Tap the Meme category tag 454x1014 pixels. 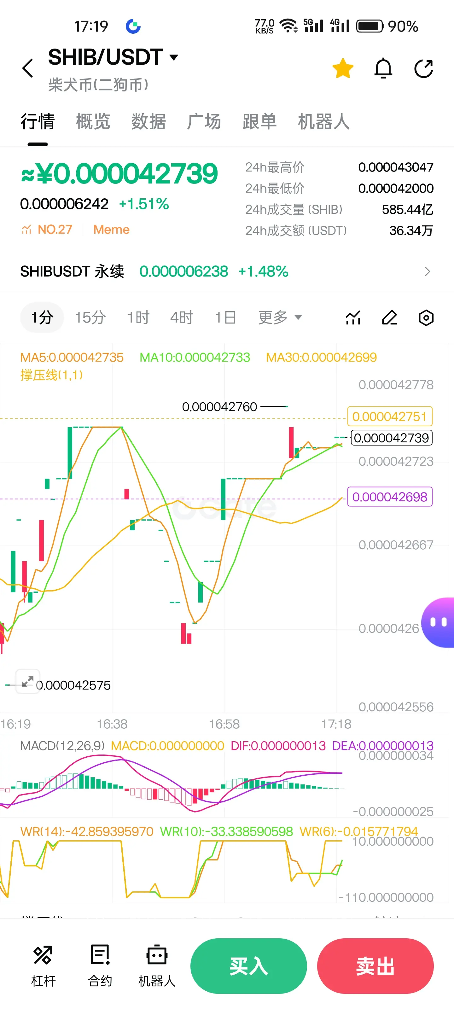pos(111,230)
